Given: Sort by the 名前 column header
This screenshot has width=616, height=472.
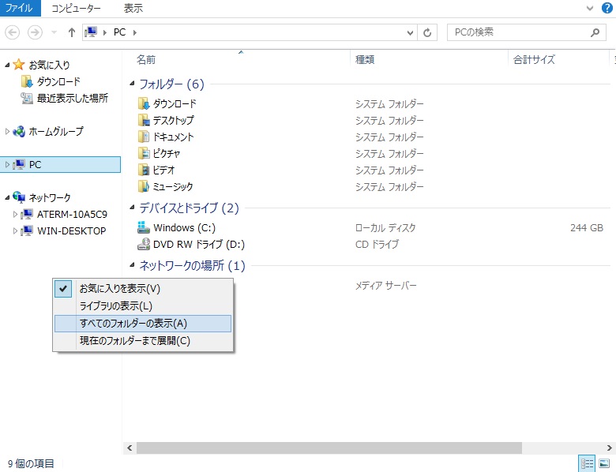Looking at the screenshot, I should pos(146,59).
